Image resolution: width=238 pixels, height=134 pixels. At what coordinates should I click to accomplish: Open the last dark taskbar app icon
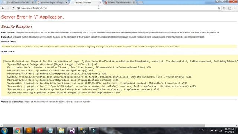pyautogui.click(x=94, y=131)
